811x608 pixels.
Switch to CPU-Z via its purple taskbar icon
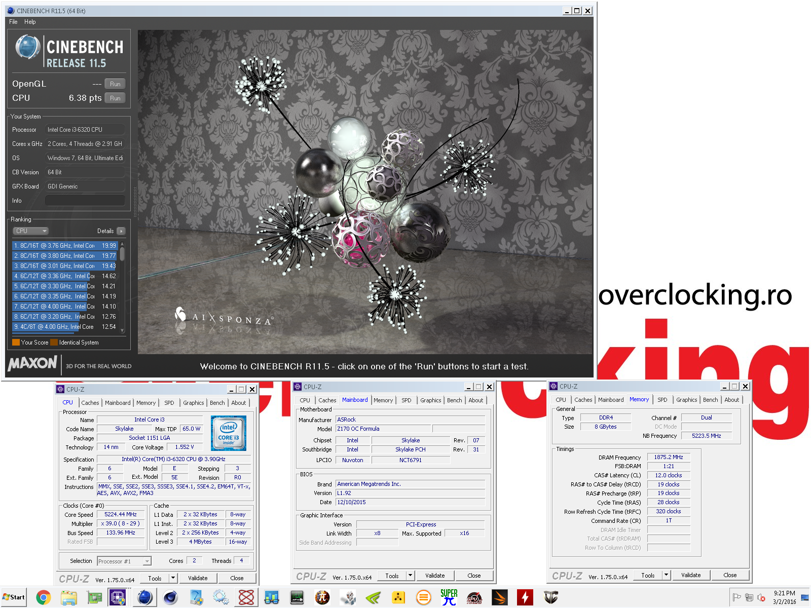pos(118,598)
